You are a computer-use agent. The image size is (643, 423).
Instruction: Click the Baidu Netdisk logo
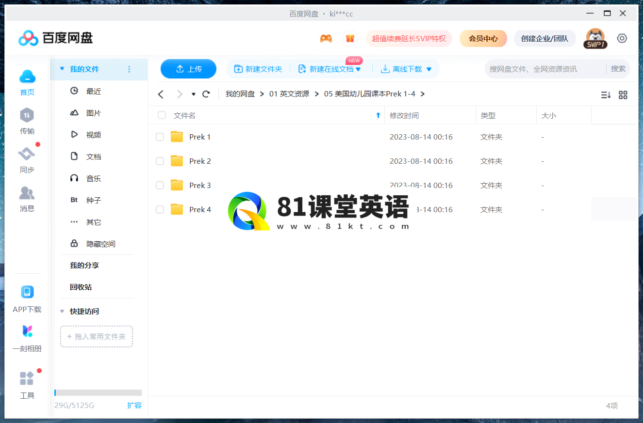click(x=55, y=38)
